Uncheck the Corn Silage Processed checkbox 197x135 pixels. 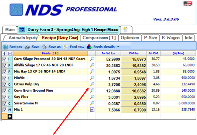click(x=5, y=59)
